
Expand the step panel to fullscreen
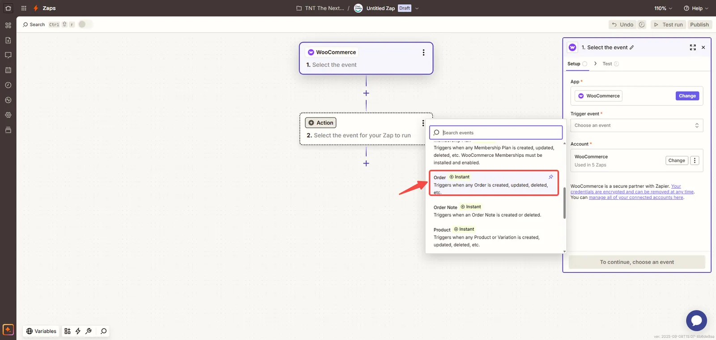point(693,47)
